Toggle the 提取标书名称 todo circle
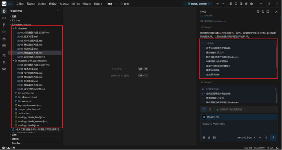Image resolution: width=282 pixels, height=150 pixels. 203,71
